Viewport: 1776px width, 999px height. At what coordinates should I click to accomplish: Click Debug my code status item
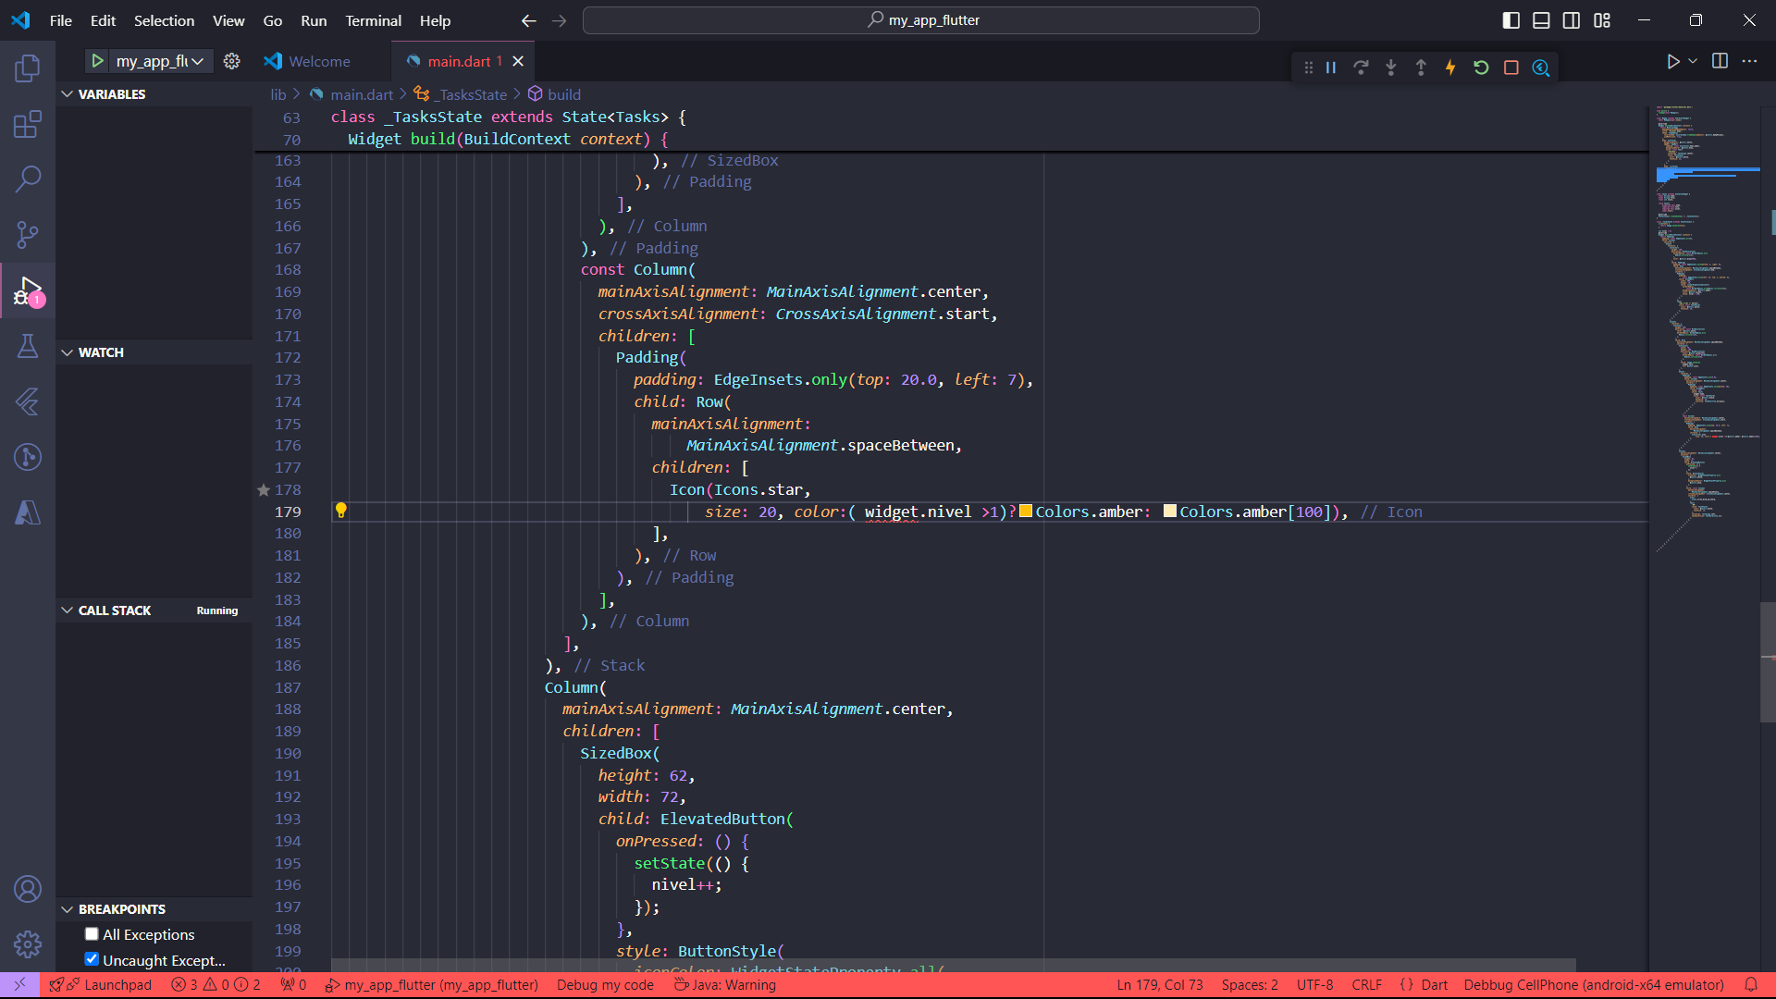[605, 985]
